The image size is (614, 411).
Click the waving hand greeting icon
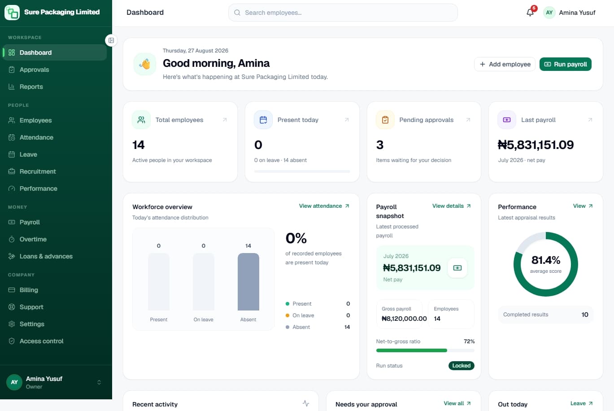tap(145, 64)
